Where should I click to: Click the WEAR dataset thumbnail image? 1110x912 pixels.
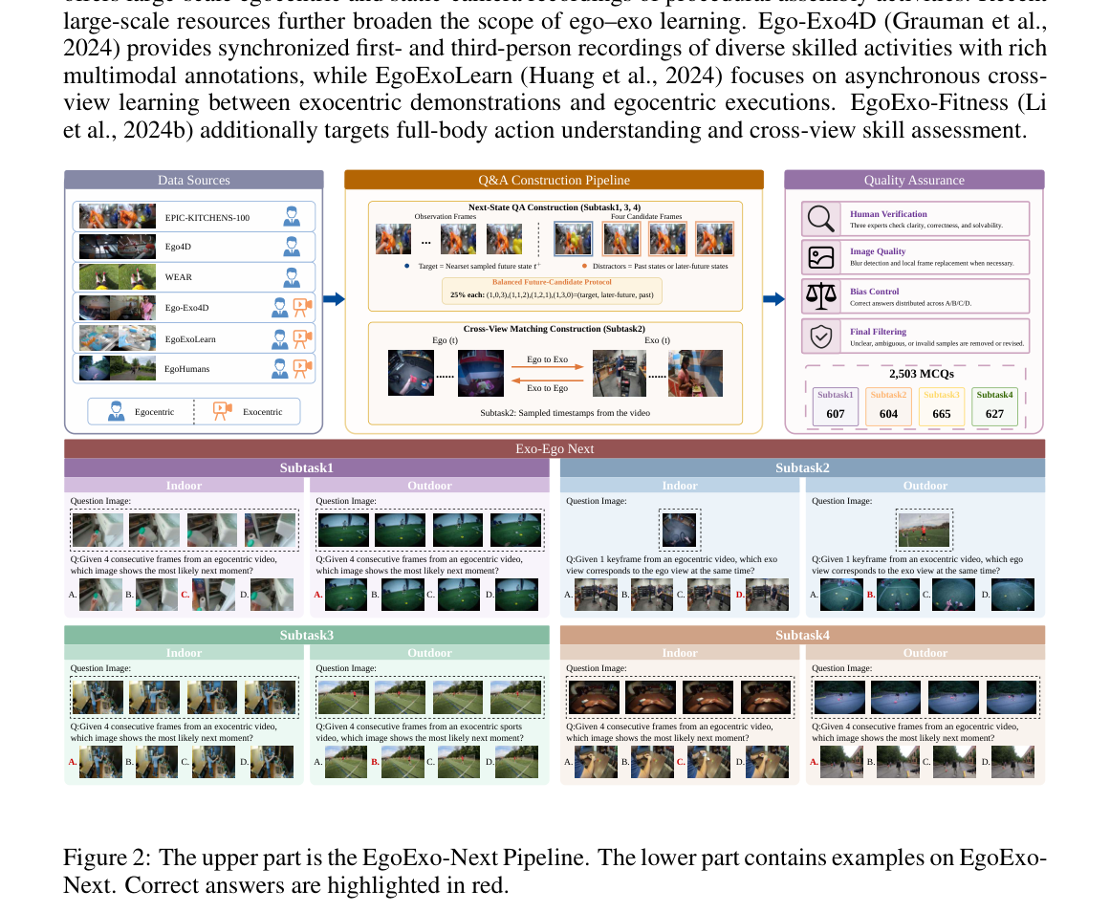(118, 277)
